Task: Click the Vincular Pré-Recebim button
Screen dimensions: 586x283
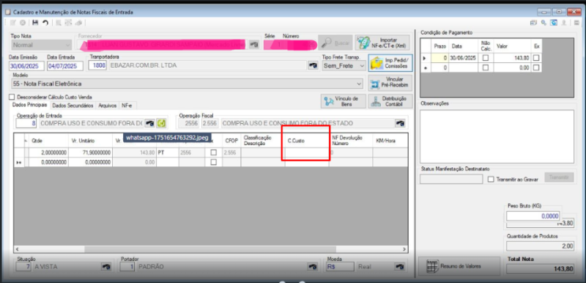Action: (x=390, y=83)
